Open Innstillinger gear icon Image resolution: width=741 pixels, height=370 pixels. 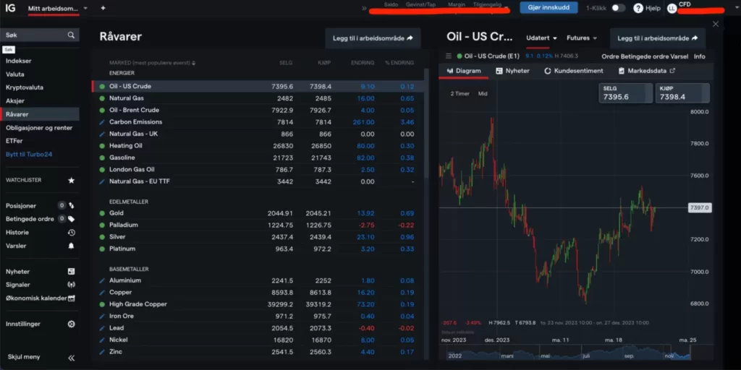tap(72, 324)
